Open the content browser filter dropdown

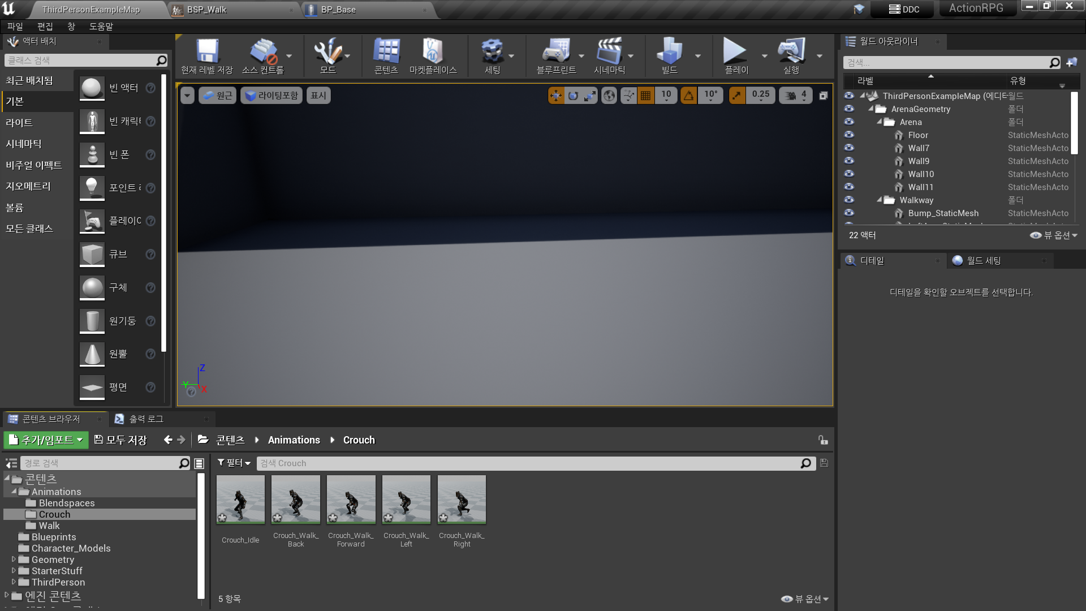pos(233,463)
